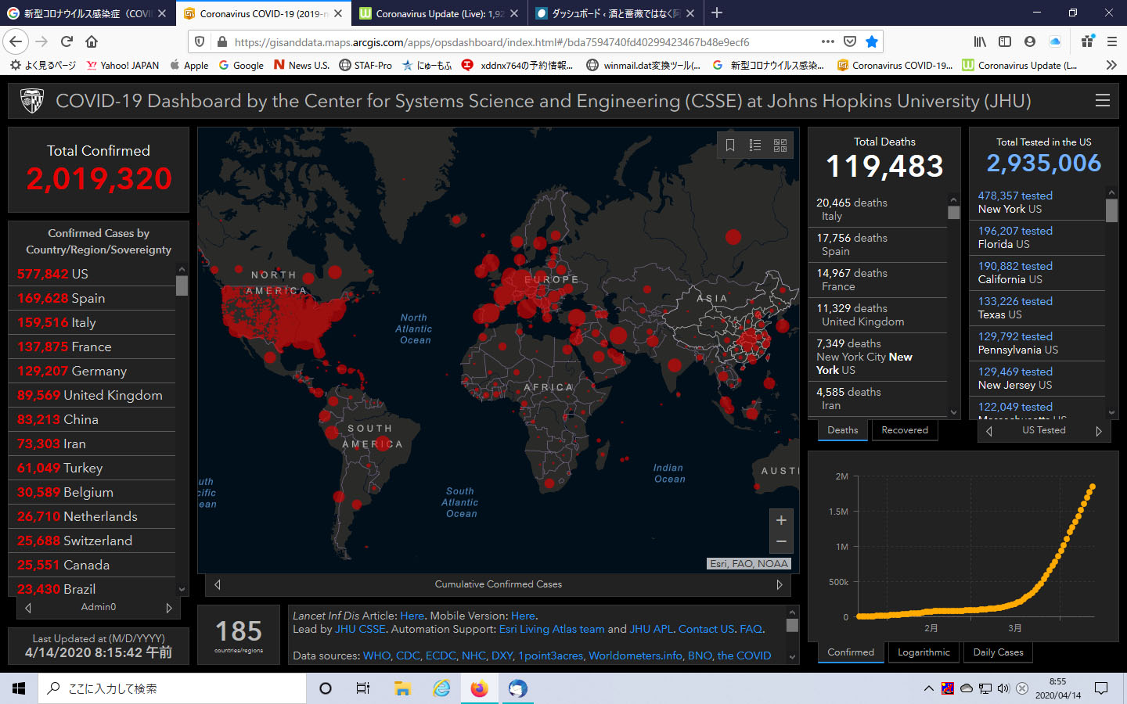The width and height of the screenshot is (1127, 704).
Task: Click the country list vertical scrollbar thumb
Action: pyautogui.click(x=182, y=286)
